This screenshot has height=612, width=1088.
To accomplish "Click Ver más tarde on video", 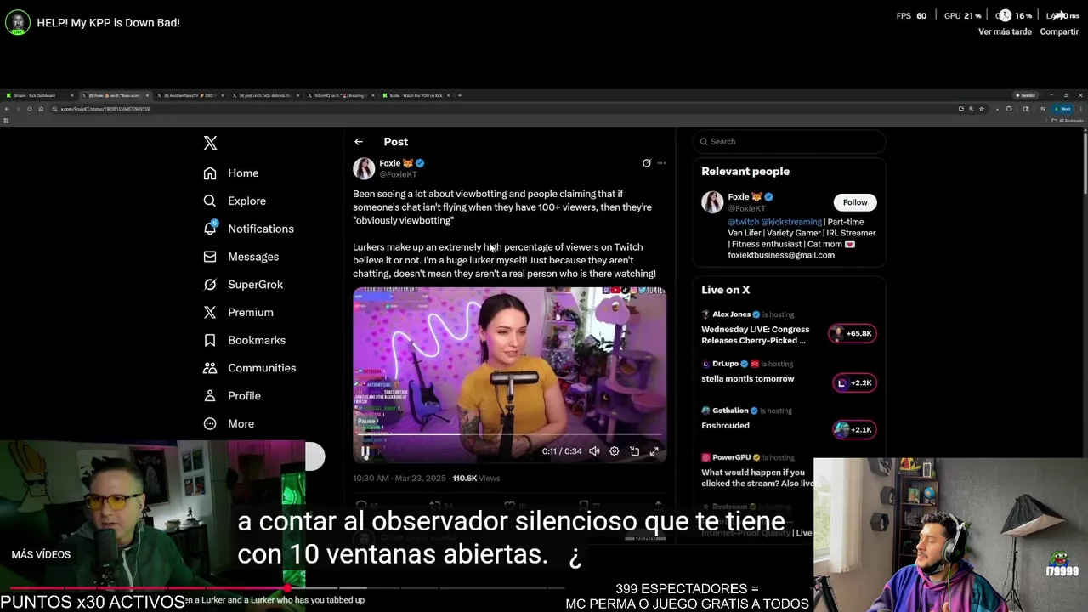I will pyautogui.click(x=1005, y=23).
